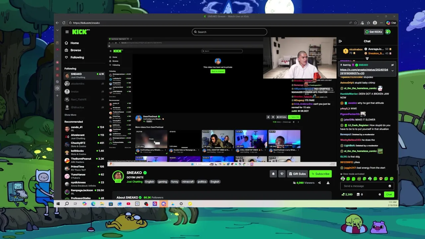
Task: Go to Home in Kick sidebar
Action: click(72, 43)
